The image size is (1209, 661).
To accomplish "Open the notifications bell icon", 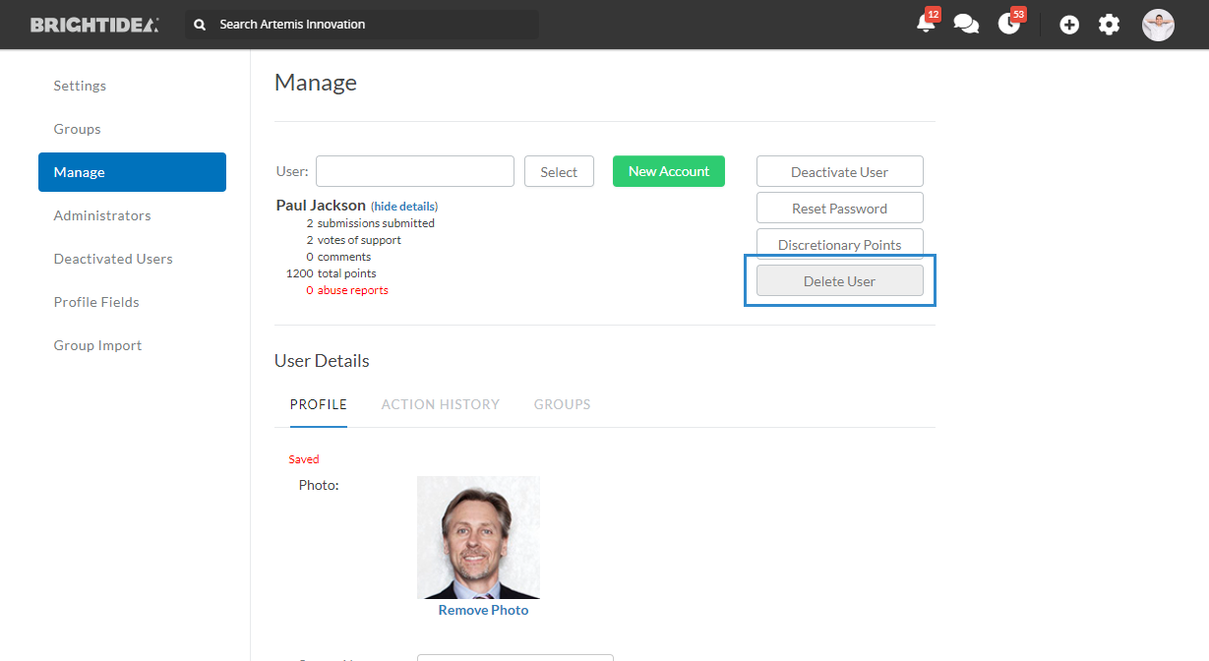I will (x=926, y=24).
